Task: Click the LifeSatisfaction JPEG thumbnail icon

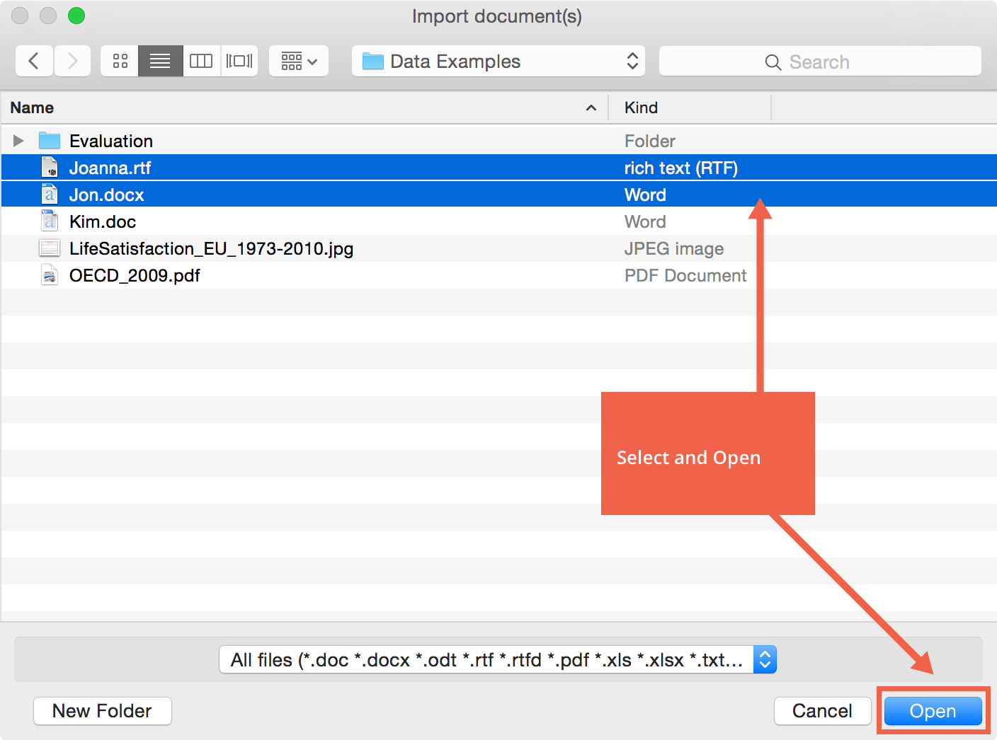Action: pyautogui.click(x=50, y=248)
